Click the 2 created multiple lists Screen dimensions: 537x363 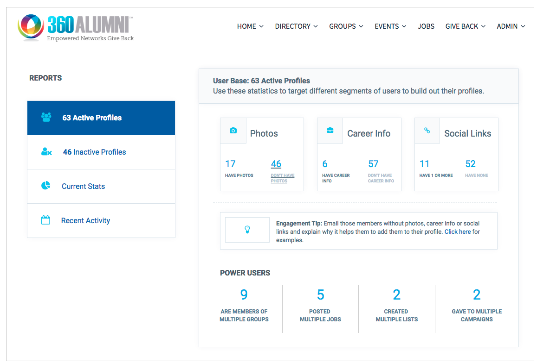(396, 294)
